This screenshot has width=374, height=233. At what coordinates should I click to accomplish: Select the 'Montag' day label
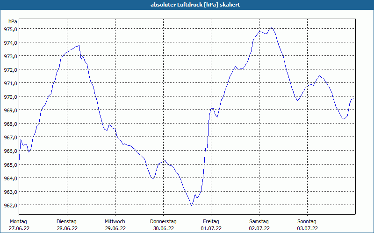point(18,222)
